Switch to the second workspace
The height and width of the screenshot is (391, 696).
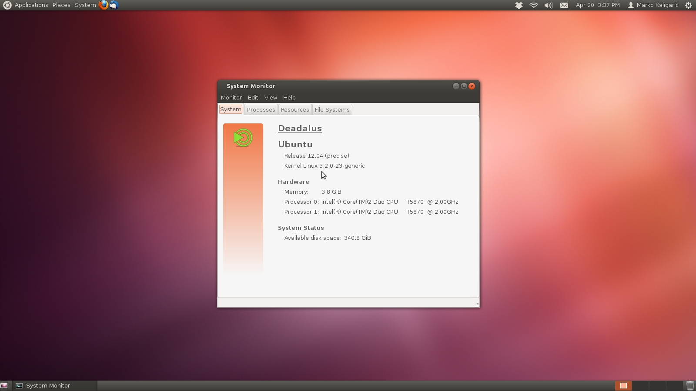[640, 386]
